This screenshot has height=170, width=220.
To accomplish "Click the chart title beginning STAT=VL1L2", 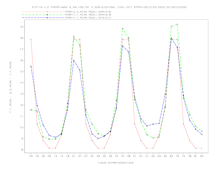I will pos(109,7).
